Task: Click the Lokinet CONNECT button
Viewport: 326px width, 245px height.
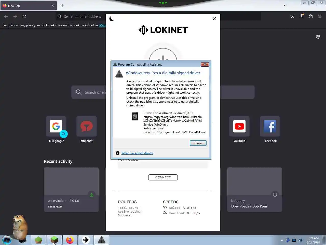Action: (x=163, y=177)
